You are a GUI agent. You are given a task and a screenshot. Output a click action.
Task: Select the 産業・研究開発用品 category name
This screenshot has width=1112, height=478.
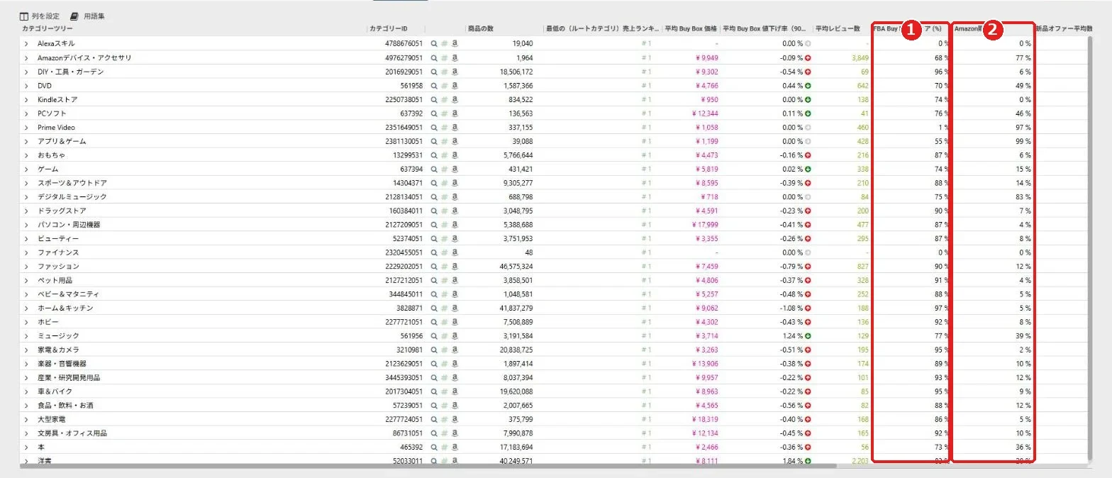click(x=69, y=378)
